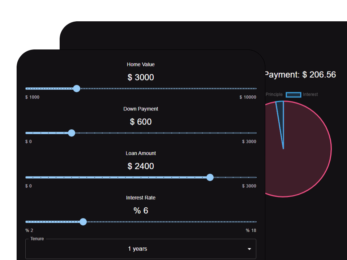Click the $ 0 minimum under Loan Amount slider
The height and width of the screenshot is (260, 347).
coord(29,186)
